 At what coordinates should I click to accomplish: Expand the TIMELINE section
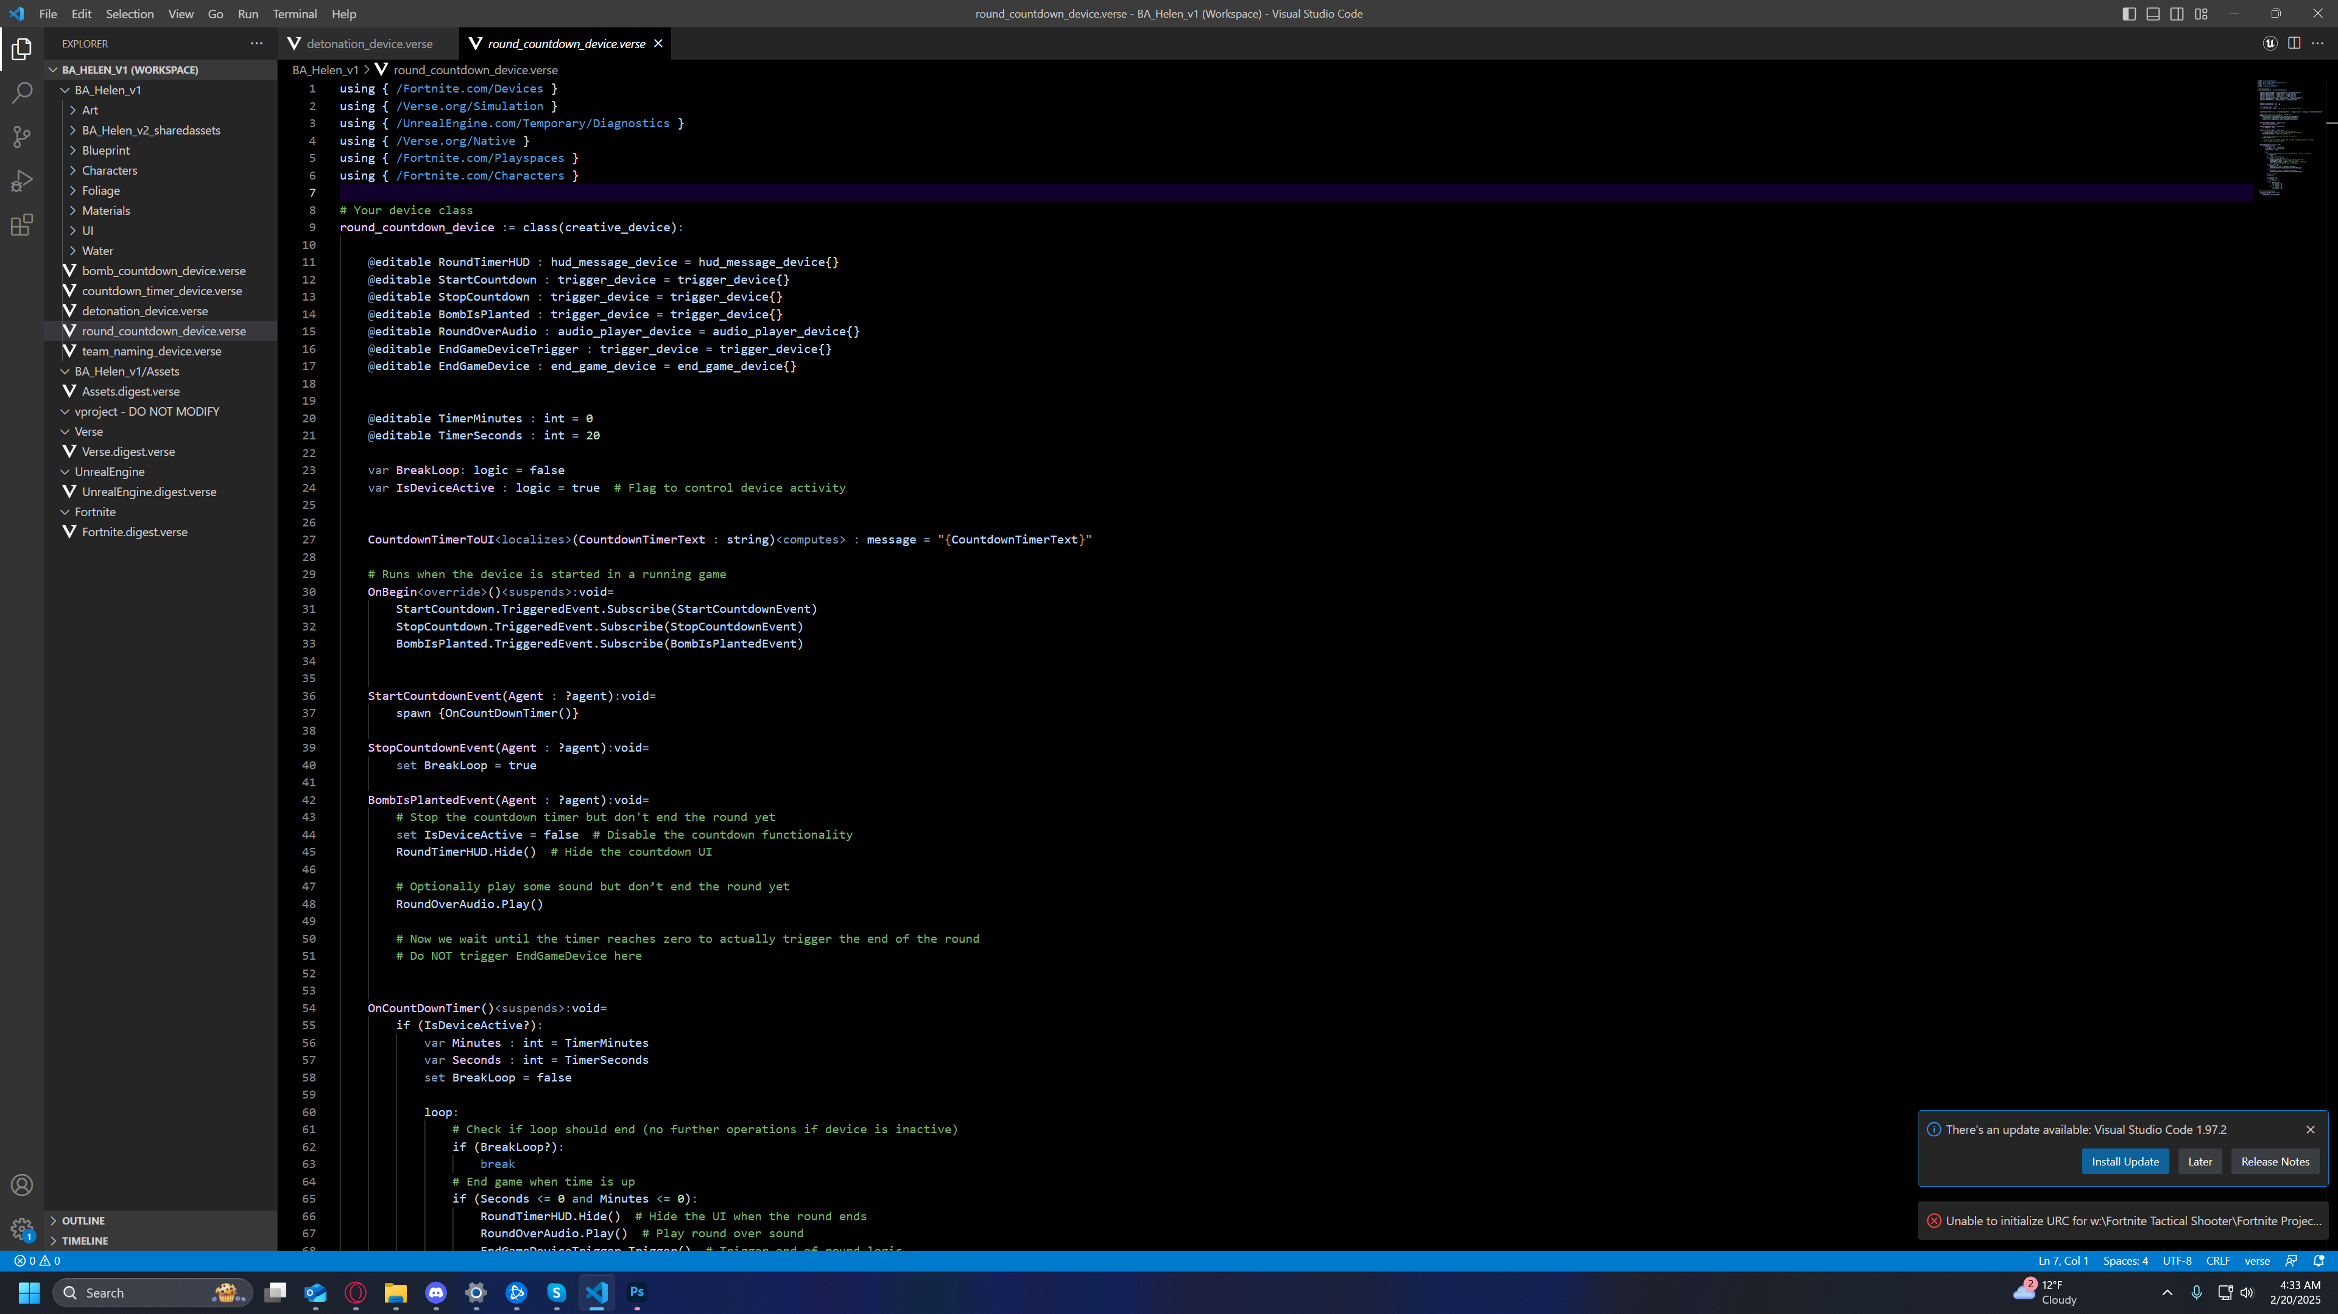[160, 1240]
